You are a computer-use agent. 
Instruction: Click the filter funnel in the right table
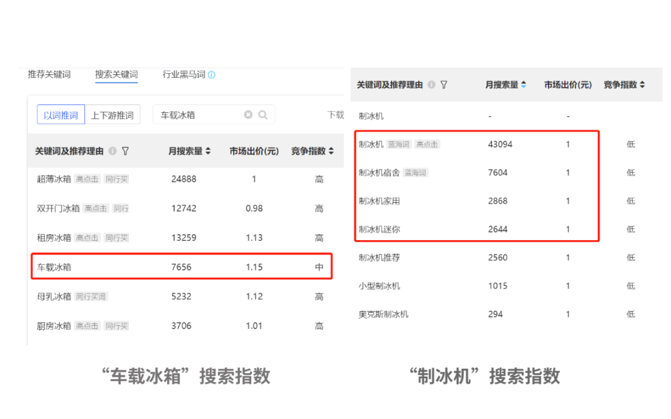tap(443, 85)
